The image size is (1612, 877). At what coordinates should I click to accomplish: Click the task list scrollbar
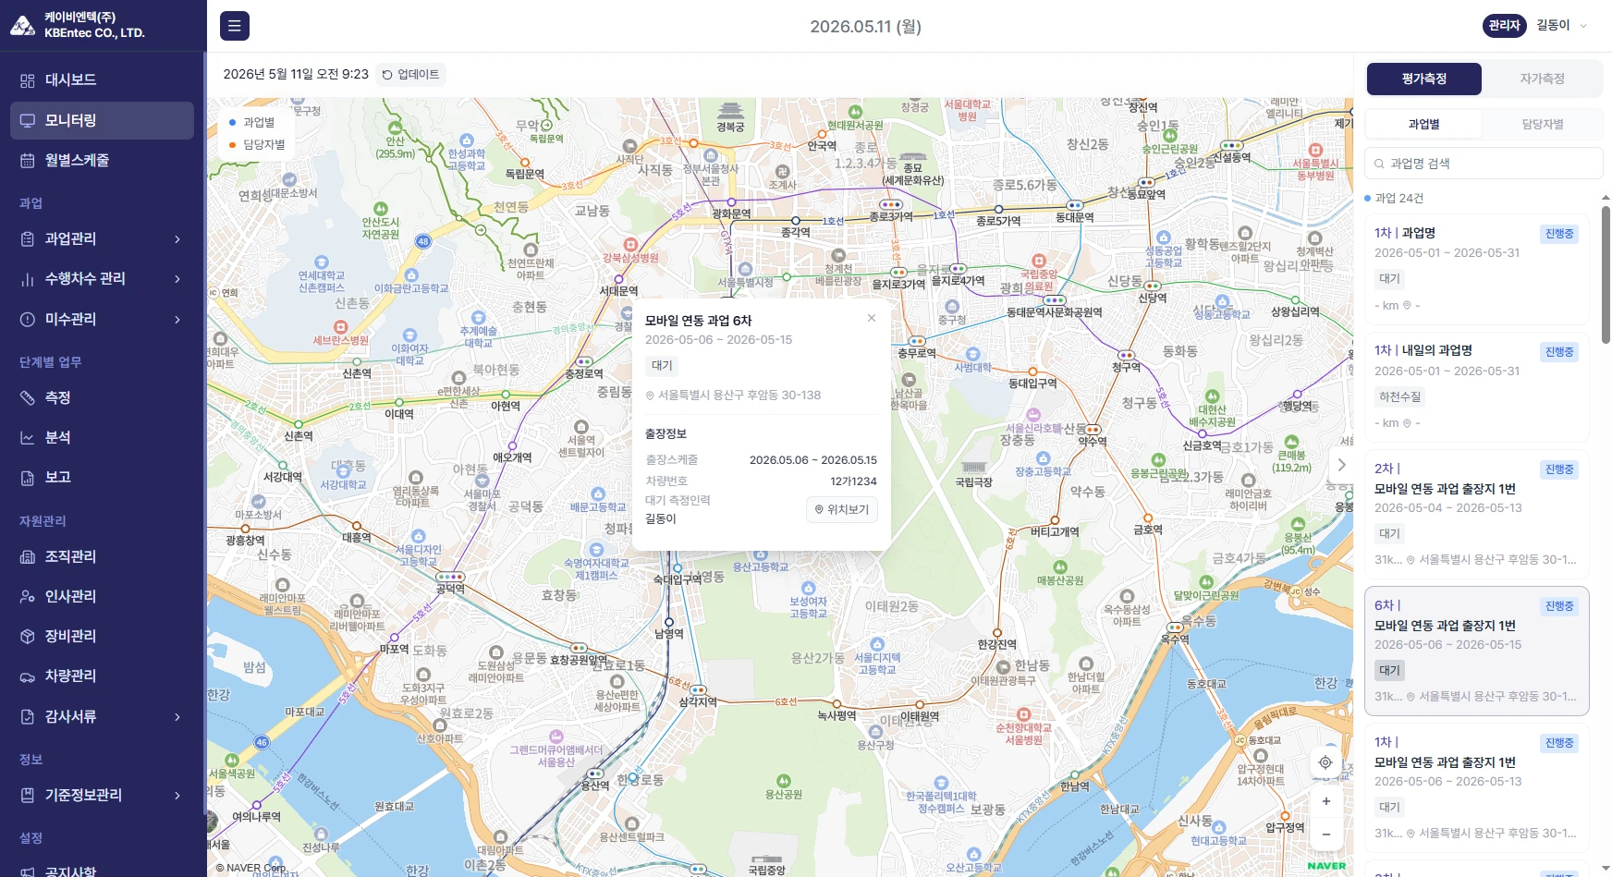(x=1606, y=274)
